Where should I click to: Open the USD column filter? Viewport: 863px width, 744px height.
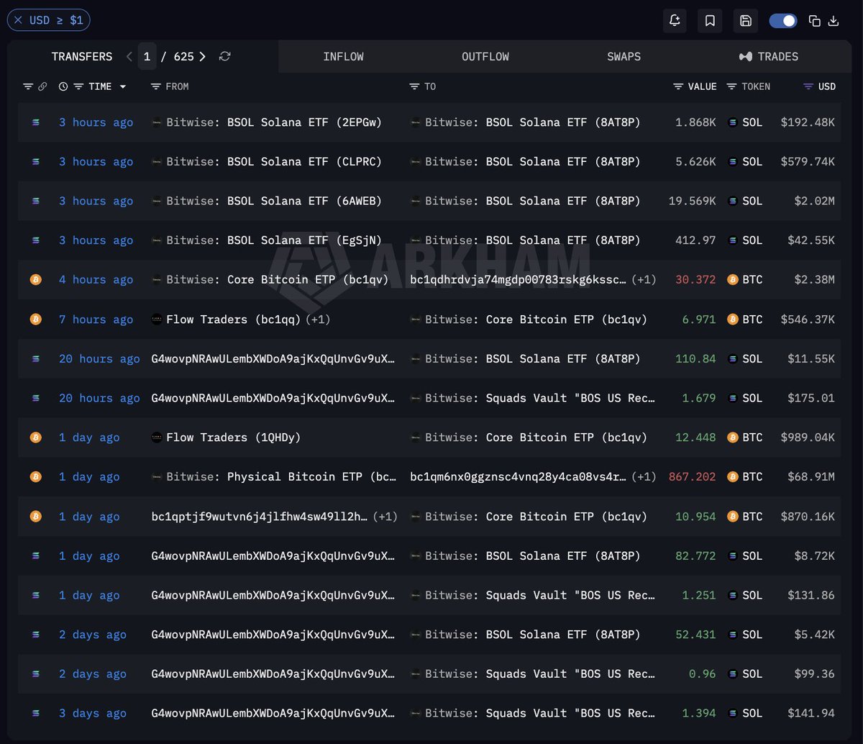pyautogui.click(x=808, y=86)
